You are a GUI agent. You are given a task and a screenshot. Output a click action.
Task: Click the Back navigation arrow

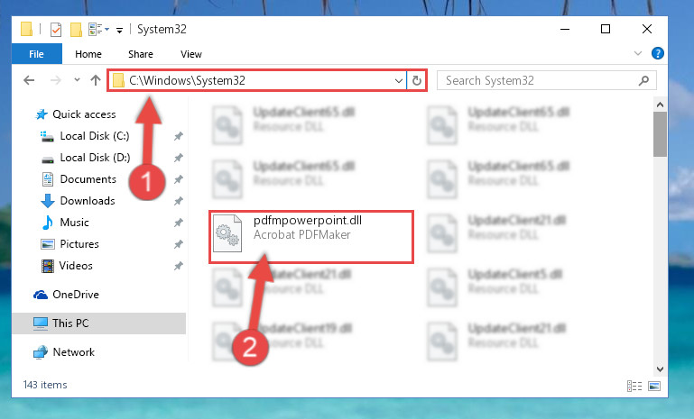pyautogui.click(x=29, y=80)
